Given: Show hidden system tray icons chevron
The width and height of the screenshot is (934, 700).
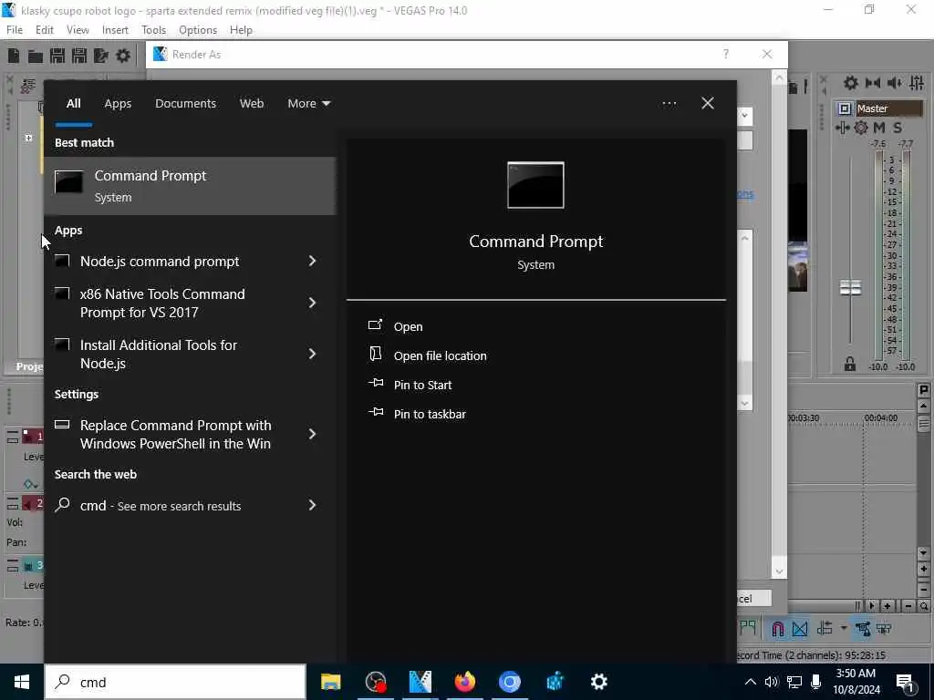Looking at the screenshot, I should point(751,682).
